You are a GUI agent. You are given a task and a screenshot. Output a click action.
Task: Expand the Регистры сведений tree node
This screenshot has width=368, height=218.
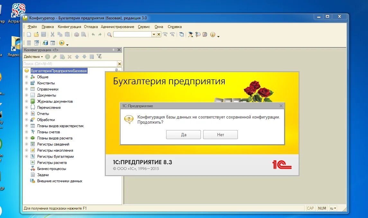pos(27,144)
